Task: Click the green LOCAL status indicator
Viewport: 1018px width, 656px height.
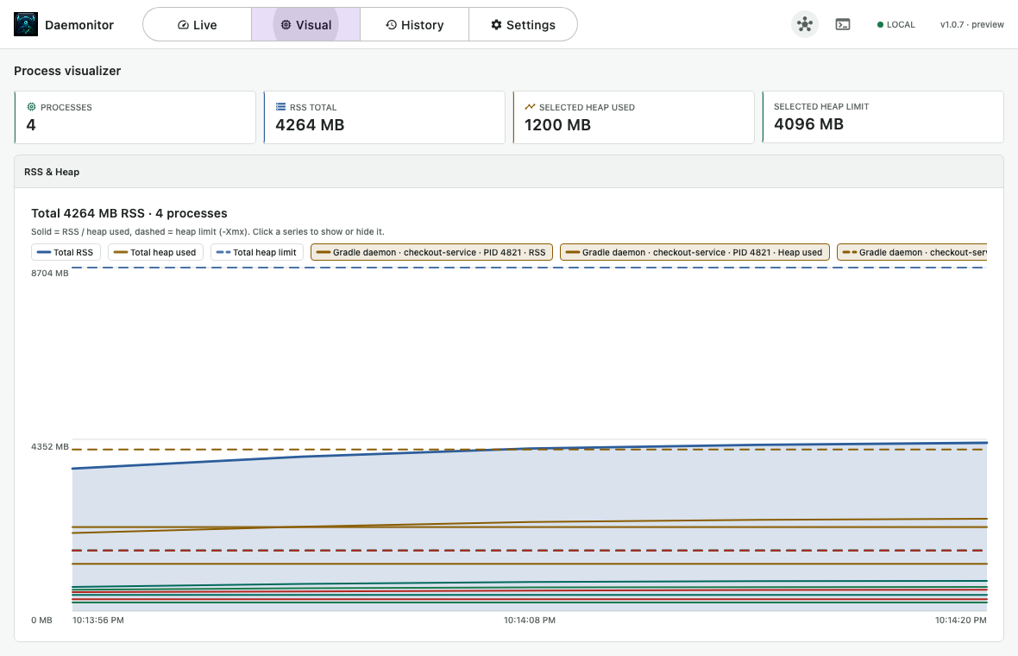Action: click(896, 25)
